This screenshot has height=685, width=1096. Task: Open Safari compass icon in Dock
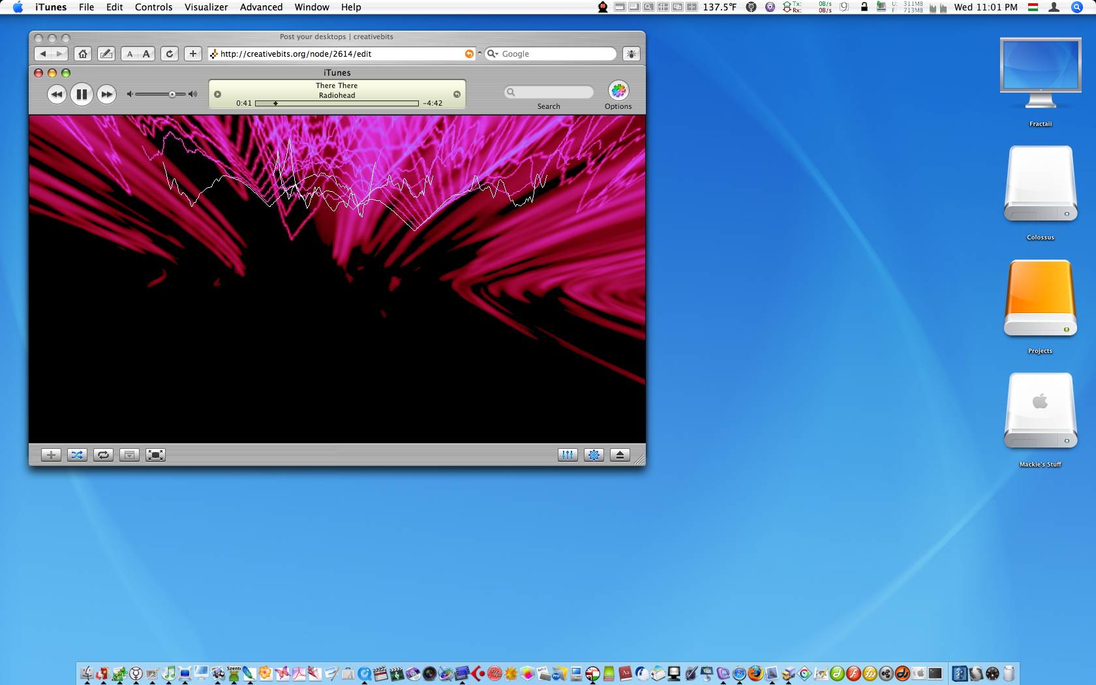tap(739, 673)
